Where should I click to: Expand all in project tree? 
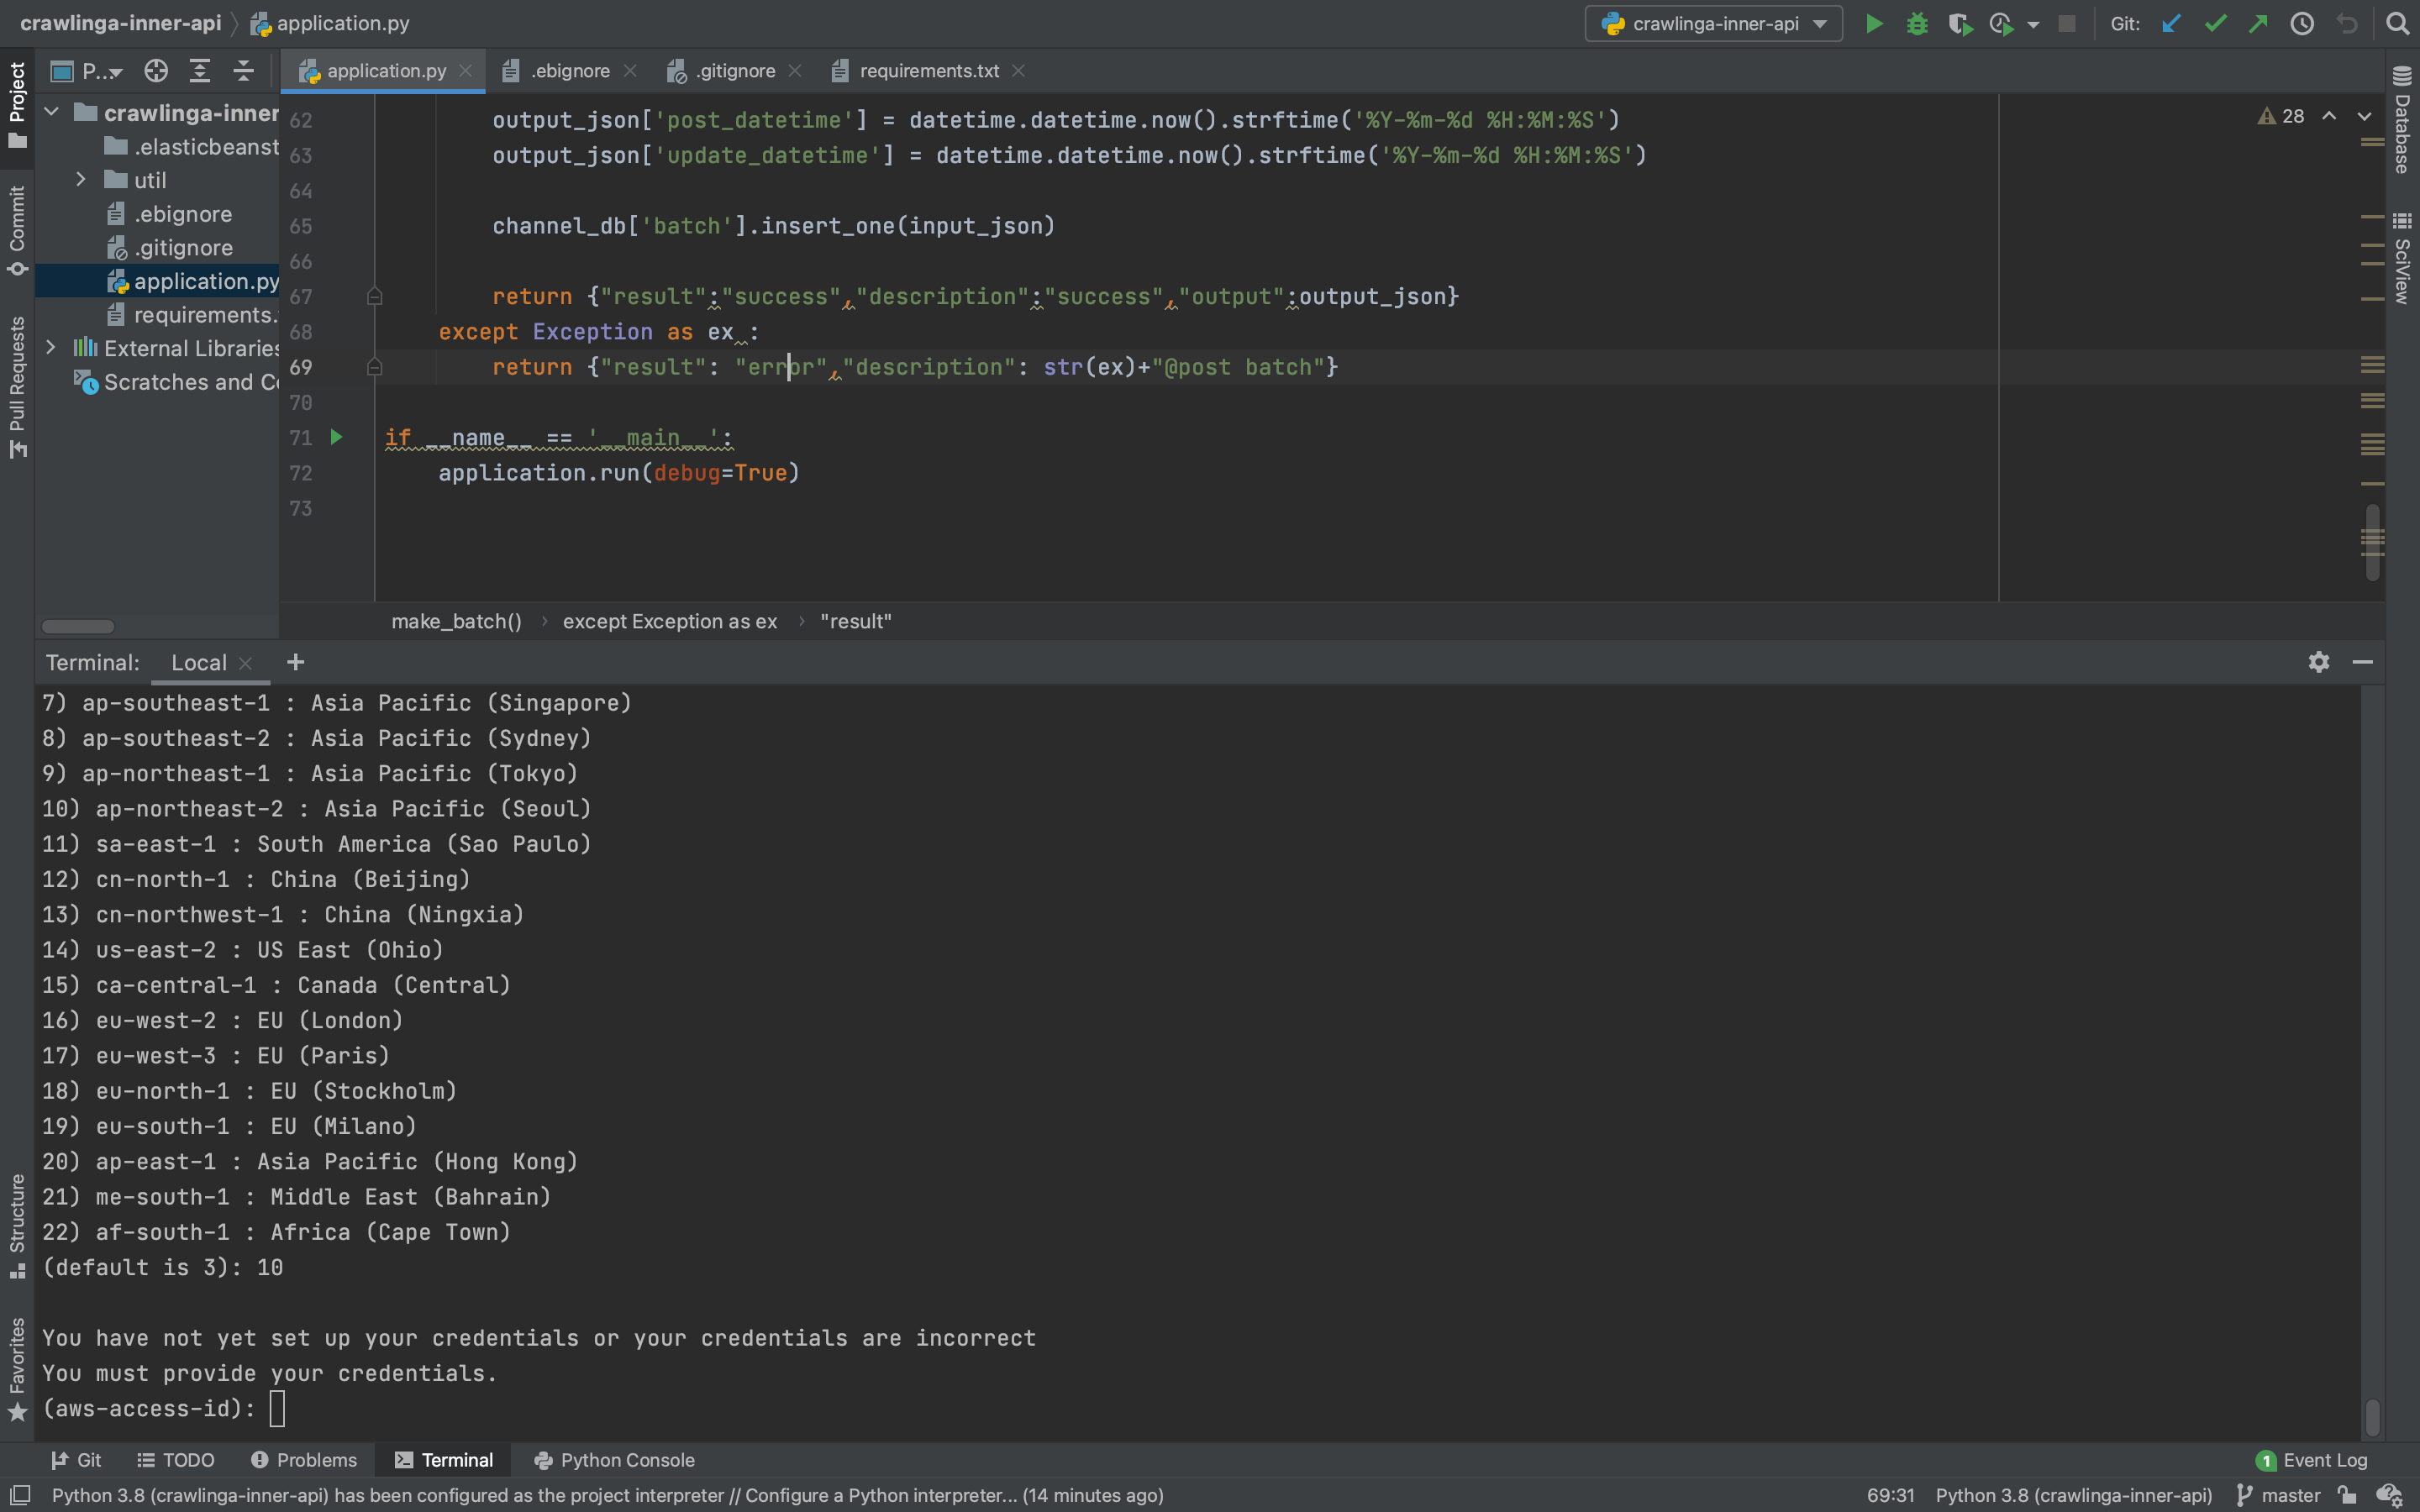pyautogui.click(x=200, y=71)
